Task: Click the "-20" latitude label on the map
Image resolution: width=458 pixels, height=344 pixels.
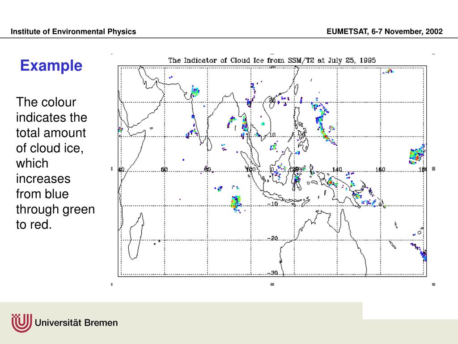Action: pyautogui.click(x=272, y=238)
